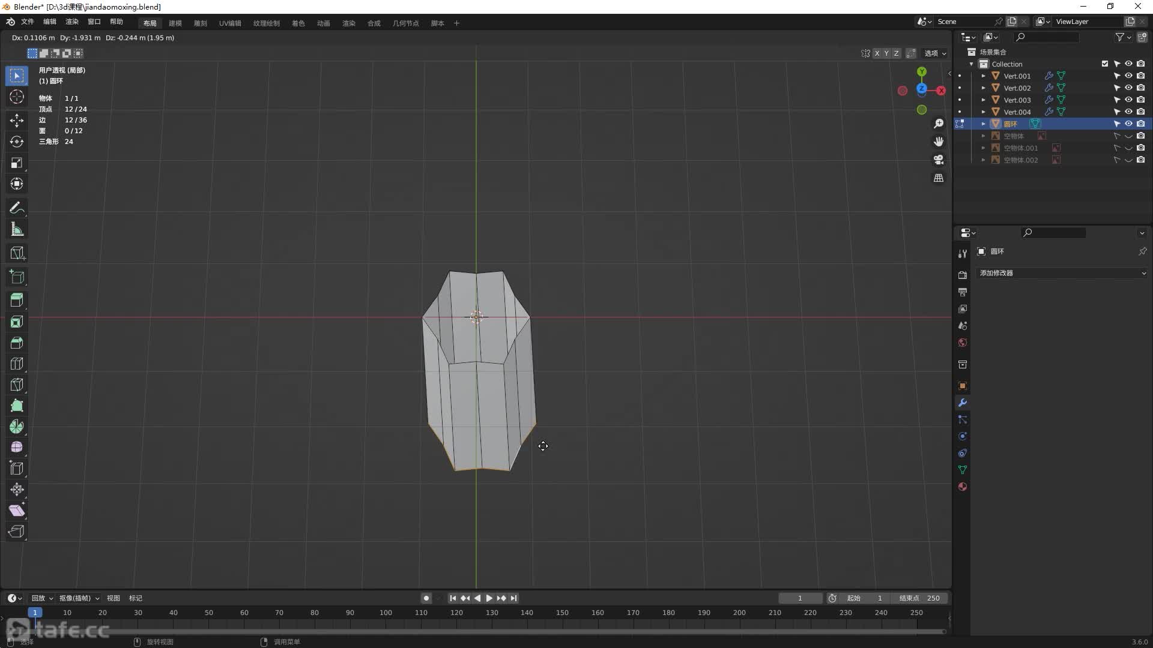This screenshot has height=648, width=1153.
Task: Select the Add Cube tool
Action: (x=17, y=277)
